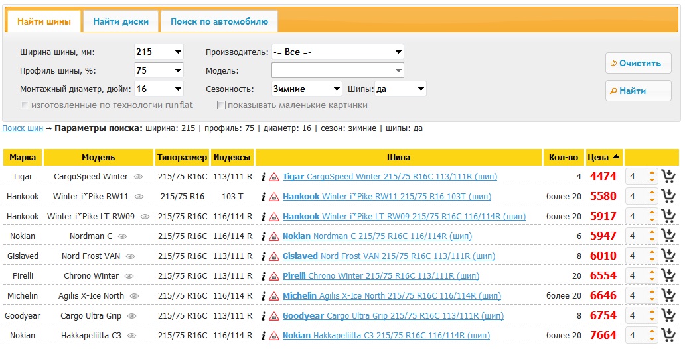685x349 pixels.
Task: Click Найти search button
Action: point(639,91)
